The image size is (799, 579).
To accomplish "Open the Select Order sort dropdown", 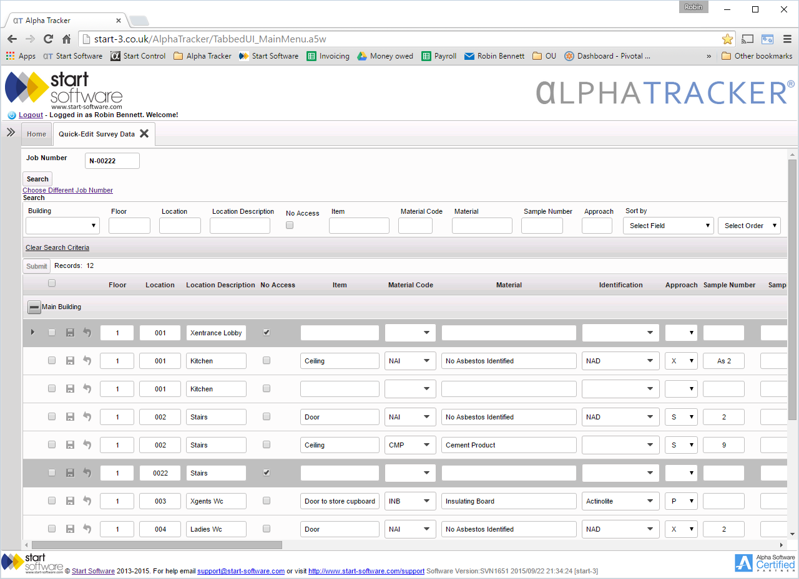I will click(x=749, y=225).
